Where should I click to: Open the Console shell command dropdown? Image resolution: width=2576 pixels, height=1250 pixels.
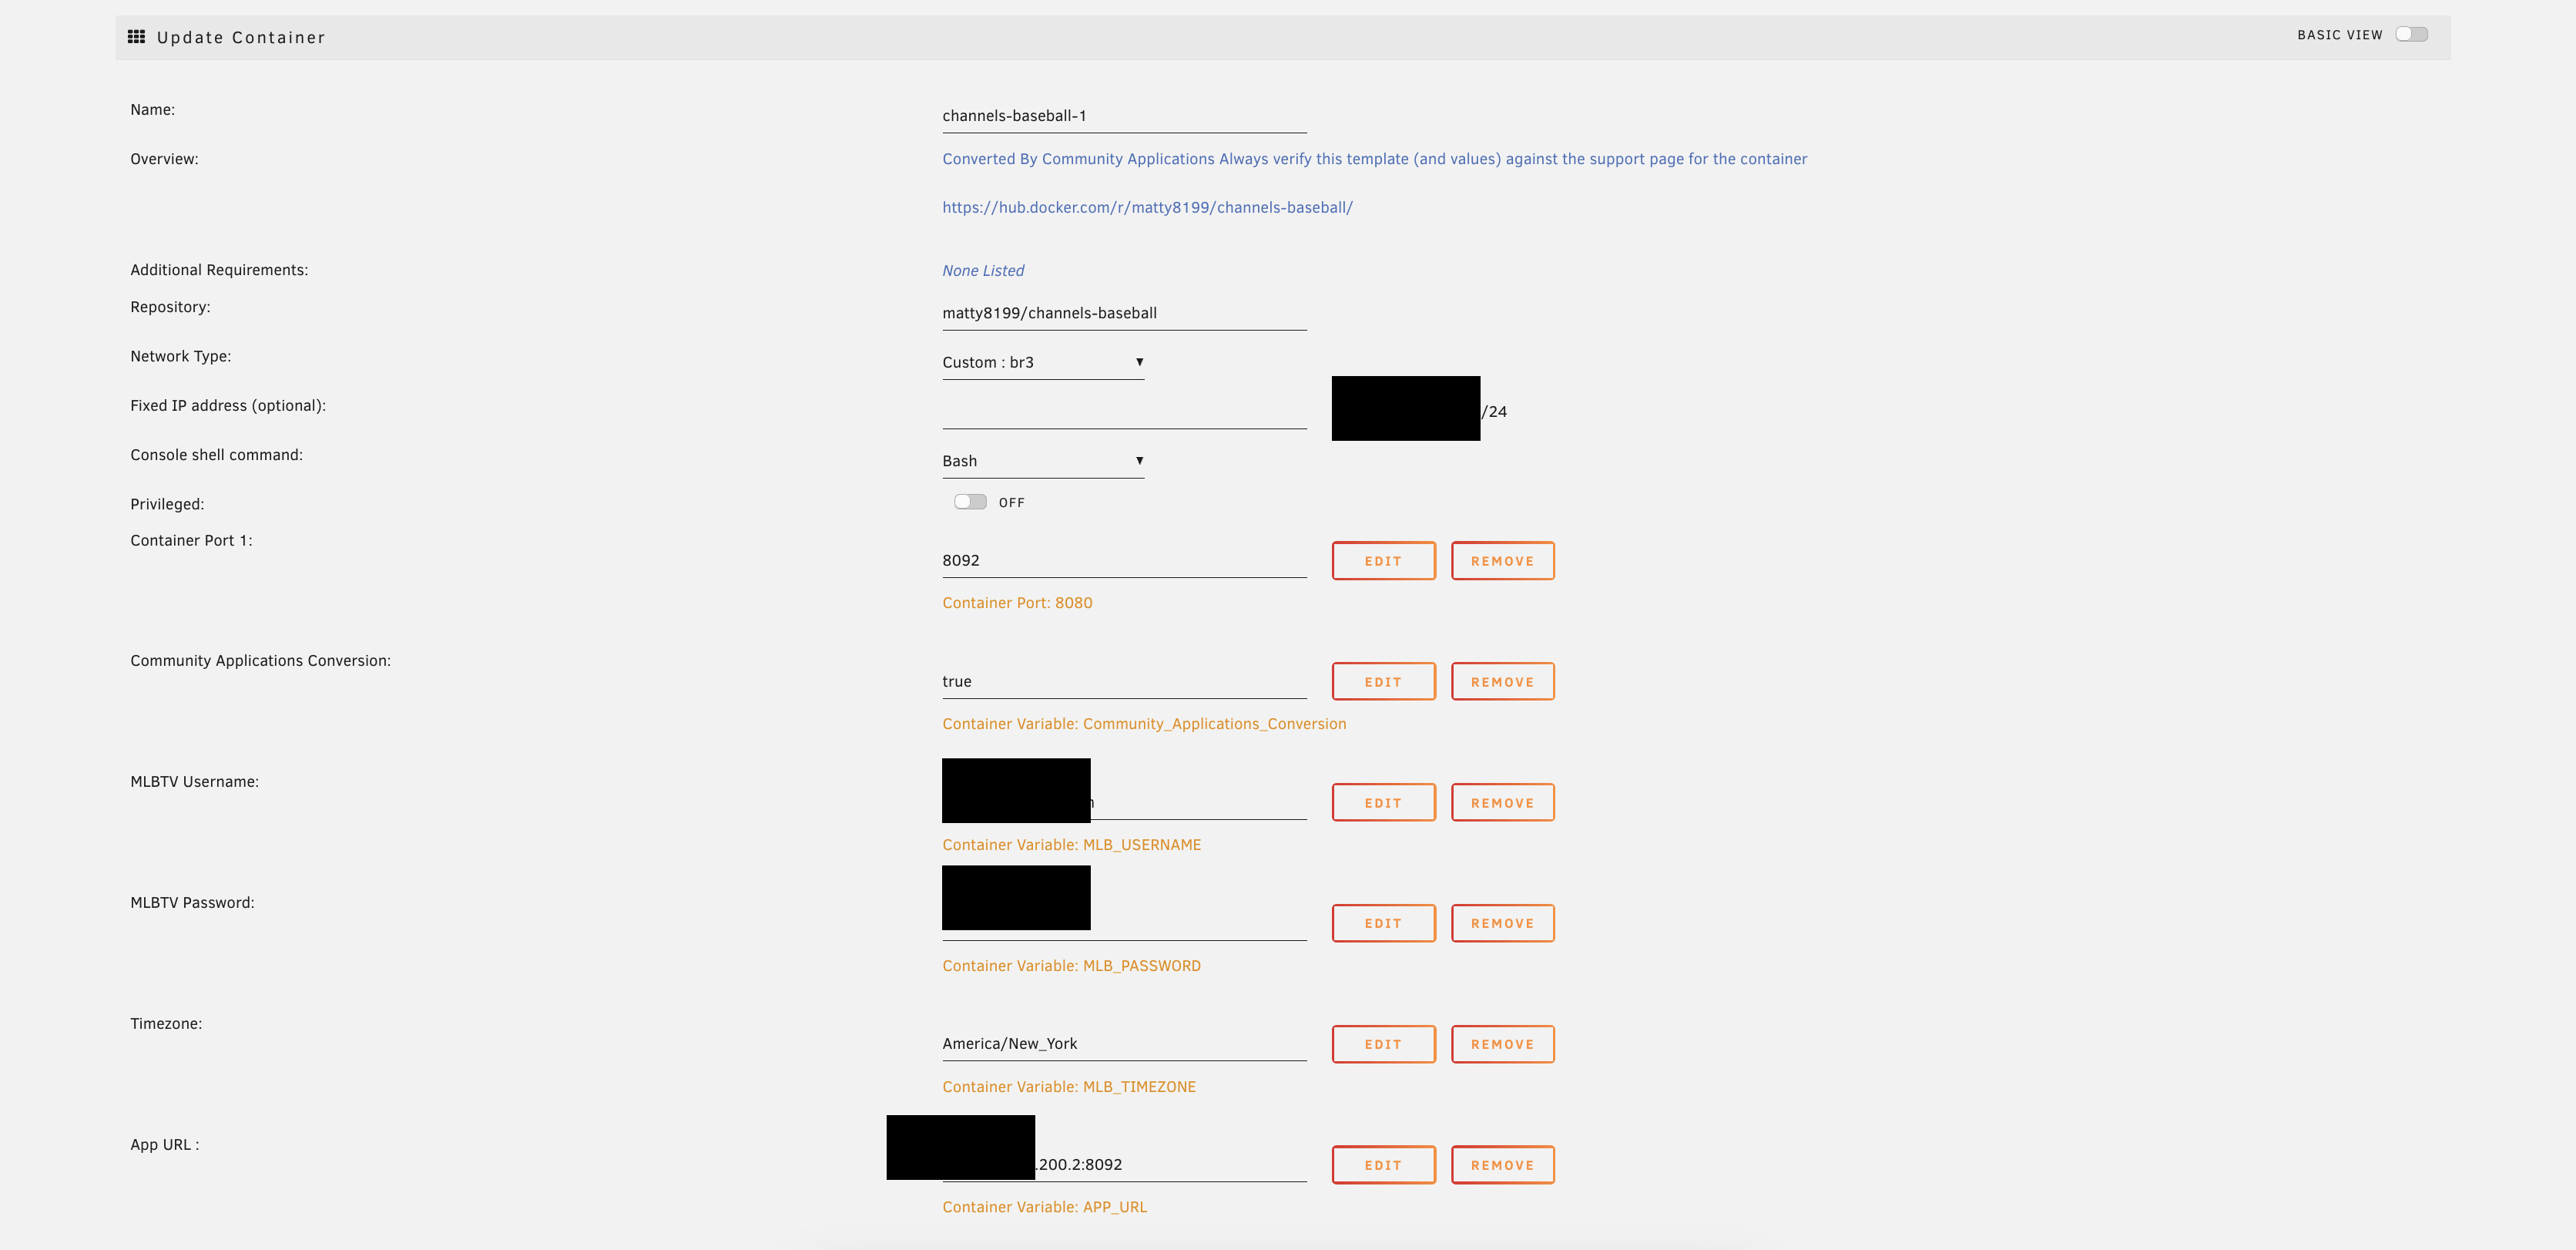pos(1042,462)
